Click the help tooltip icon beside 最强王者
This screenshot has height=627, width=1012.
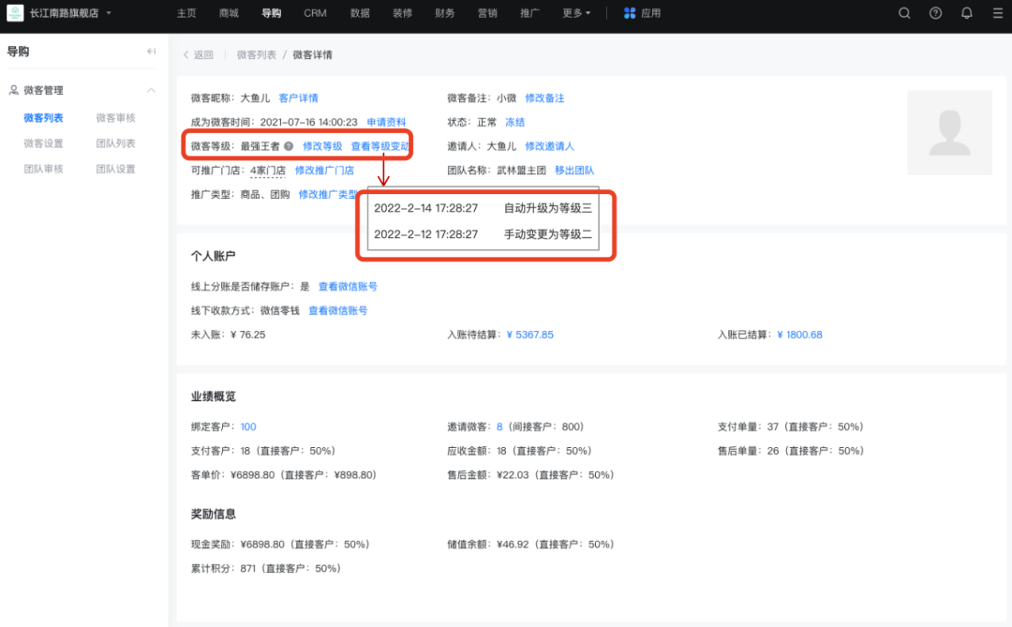pos(289,146)
